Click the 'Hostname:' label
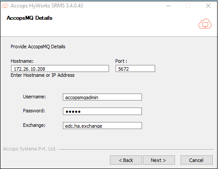Screen dimensions: 218x169 pyautogui.click(x=22, y=61)
